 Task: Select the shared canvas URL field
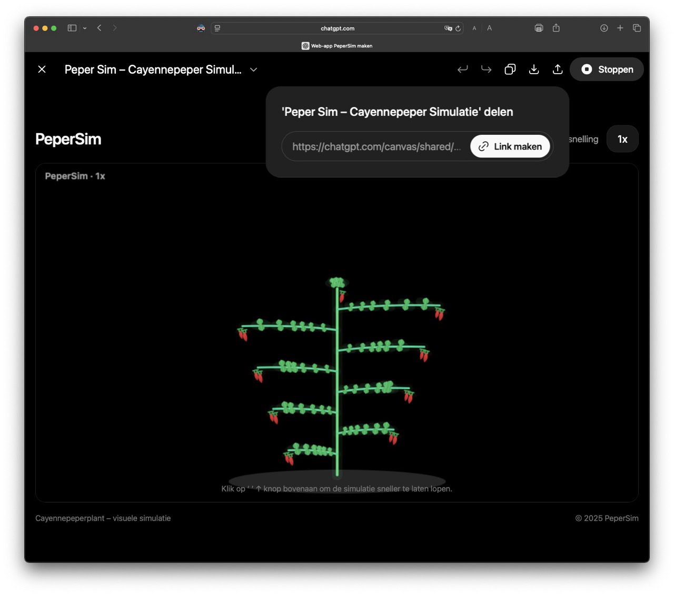point(376,146)
